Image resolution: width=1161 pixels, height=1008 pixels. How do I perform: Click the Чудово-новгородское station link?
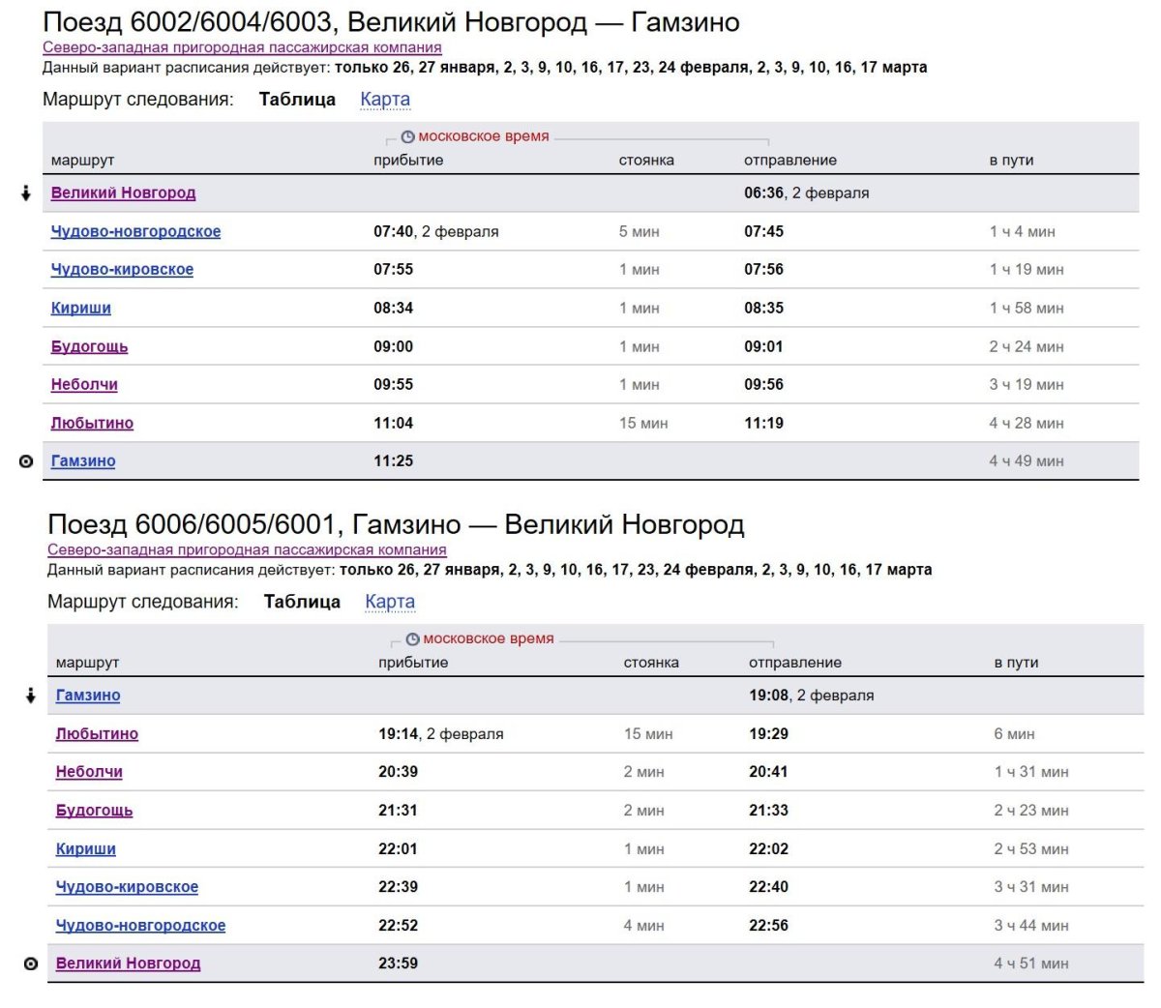click(x=135, y=230)
